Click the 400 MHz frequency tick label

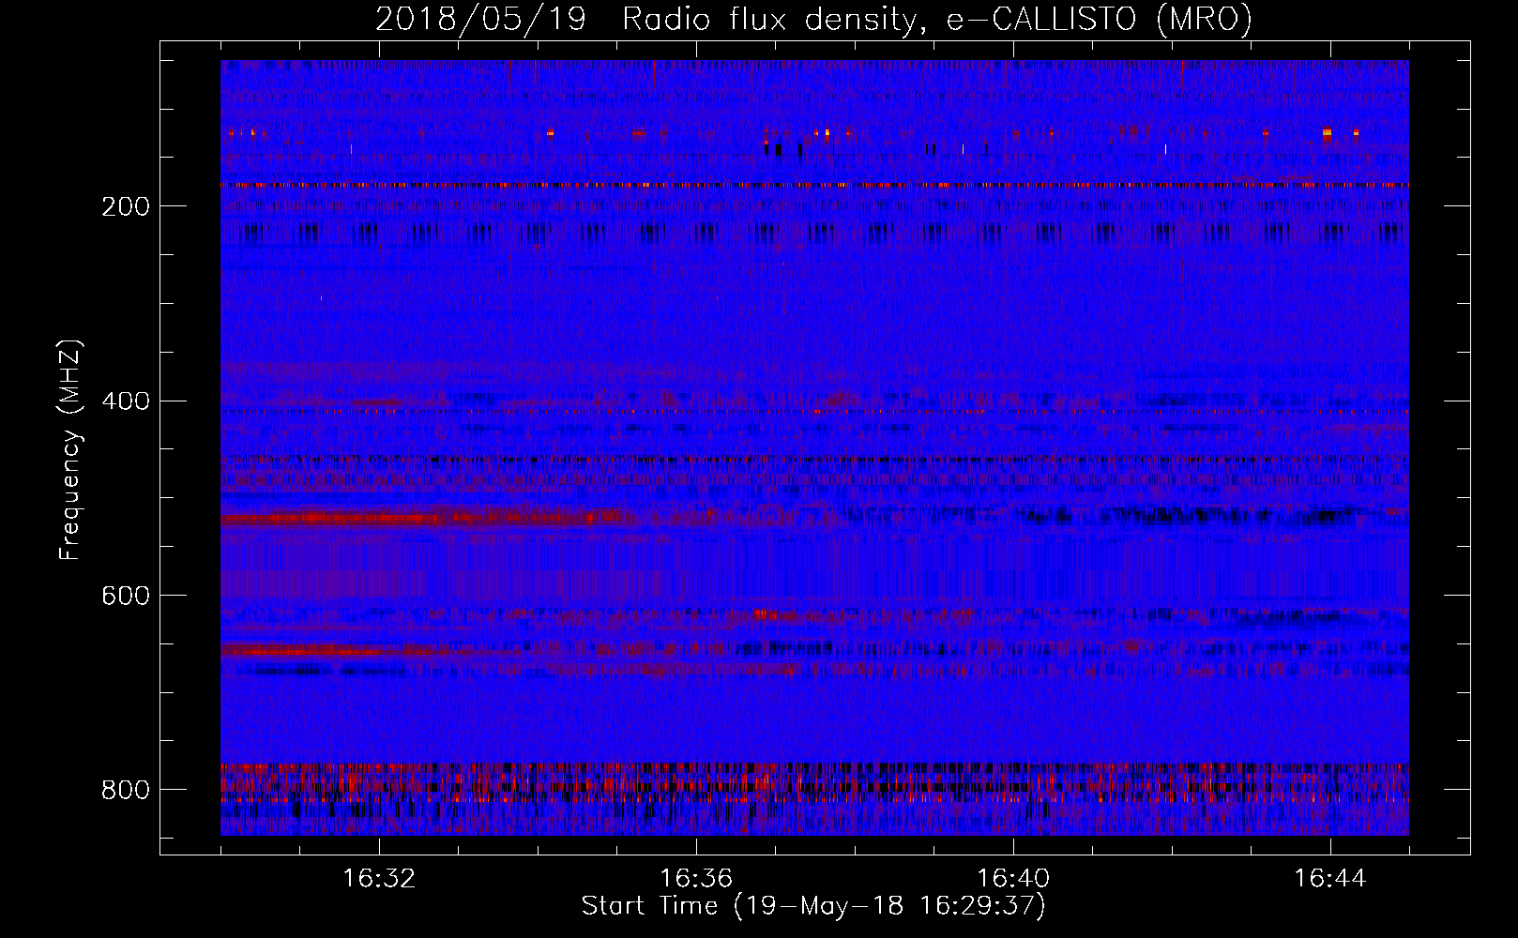click(x=126, y=401)
